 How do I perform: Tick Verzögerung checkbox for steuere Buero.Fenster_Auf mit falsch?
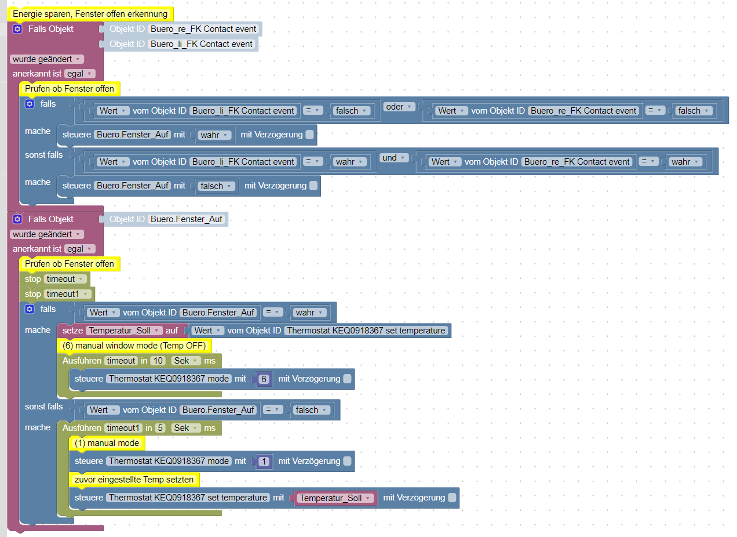coord(313,186)
